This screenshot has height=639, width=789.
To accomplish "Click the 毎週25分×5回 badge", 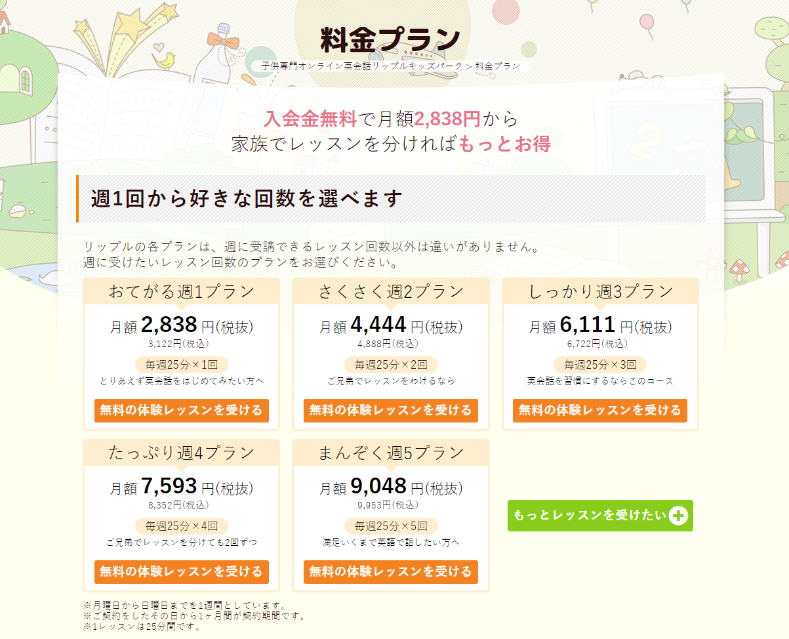I will pos(391,526).
